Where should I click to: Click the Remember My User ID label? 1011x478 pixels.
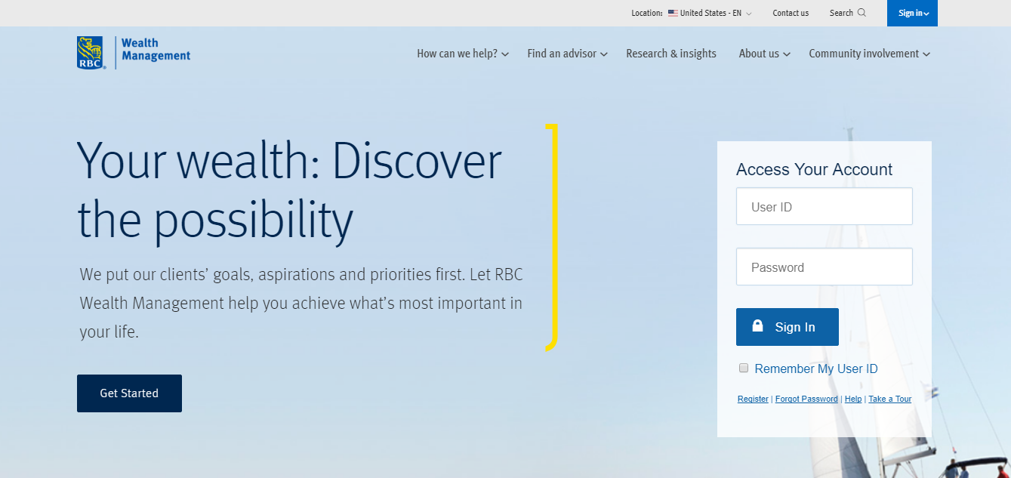click(x=816, y=369)
